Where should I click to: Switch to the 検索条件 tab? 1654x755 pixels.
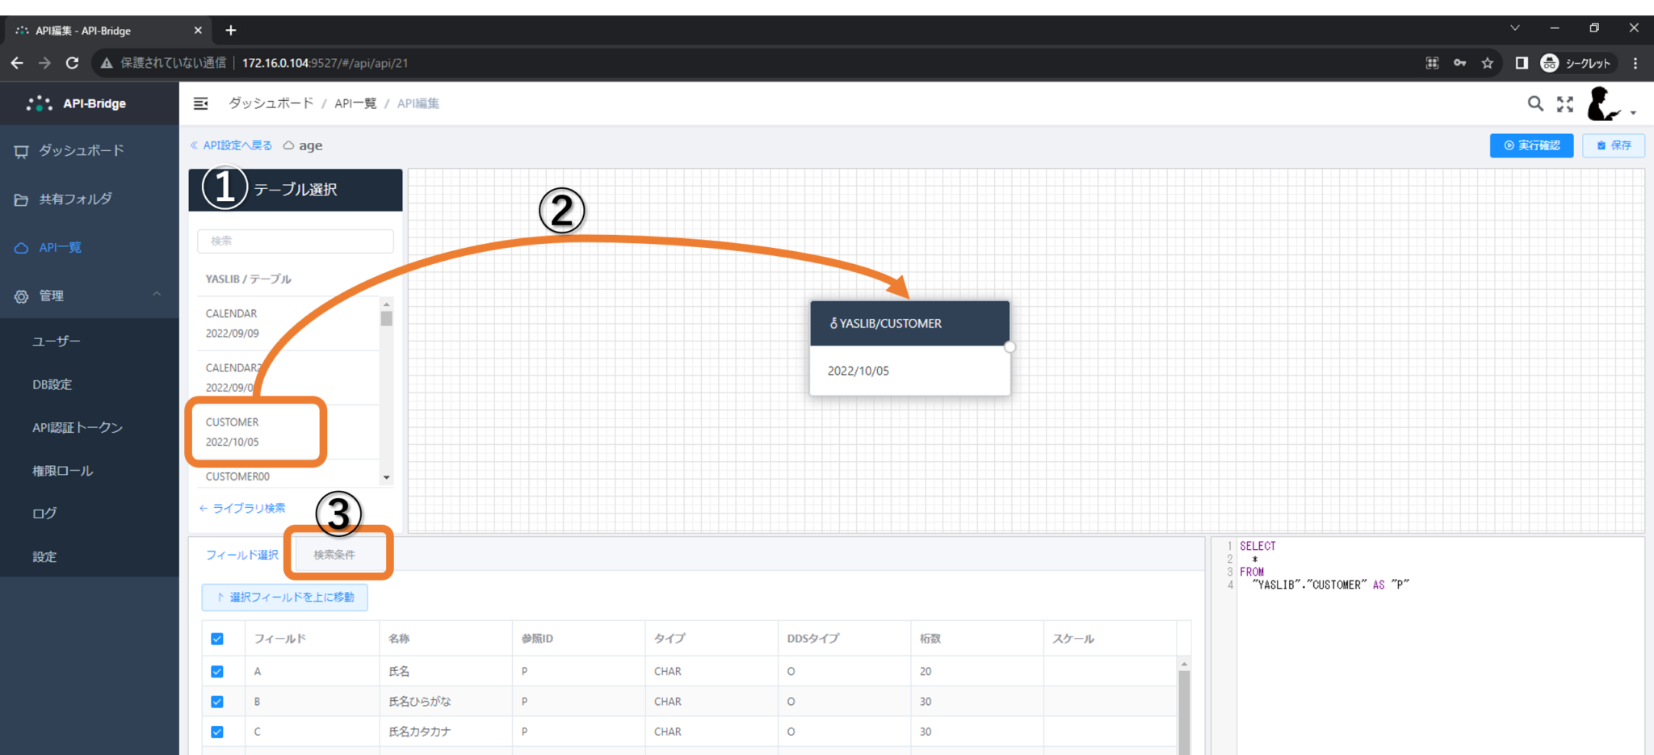pos(334,555)
